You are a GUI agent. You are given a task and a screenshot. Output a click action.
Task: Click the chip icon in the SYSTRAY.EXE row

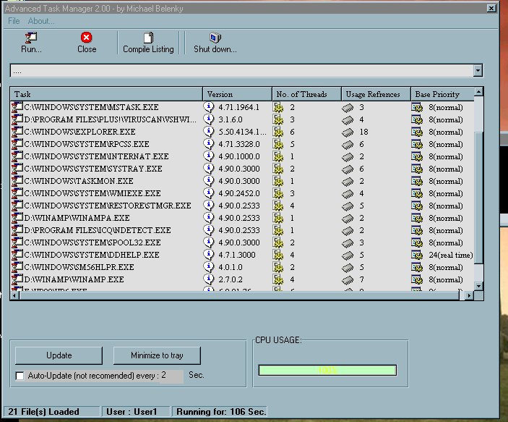click(x=348, y=169)
